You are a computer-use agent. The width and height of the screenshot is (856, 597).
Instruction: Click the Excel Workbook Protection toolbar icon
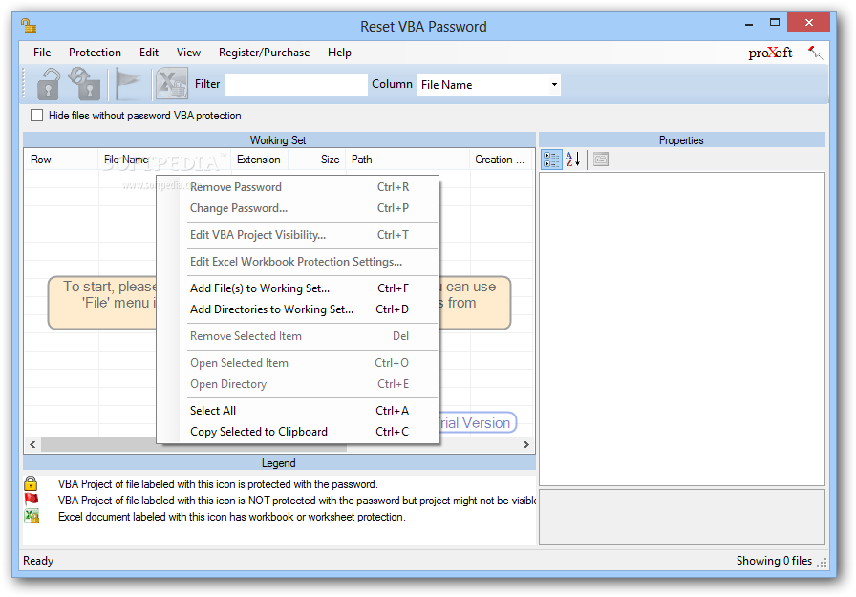pyautogui.click(x=172, y=83)
